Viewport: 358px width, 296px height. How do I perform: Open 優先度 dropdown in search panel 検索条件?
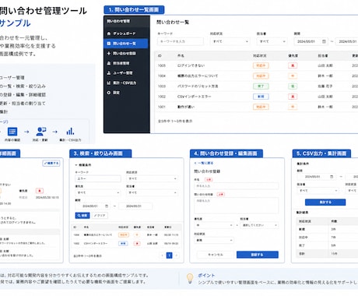[98, 192]
